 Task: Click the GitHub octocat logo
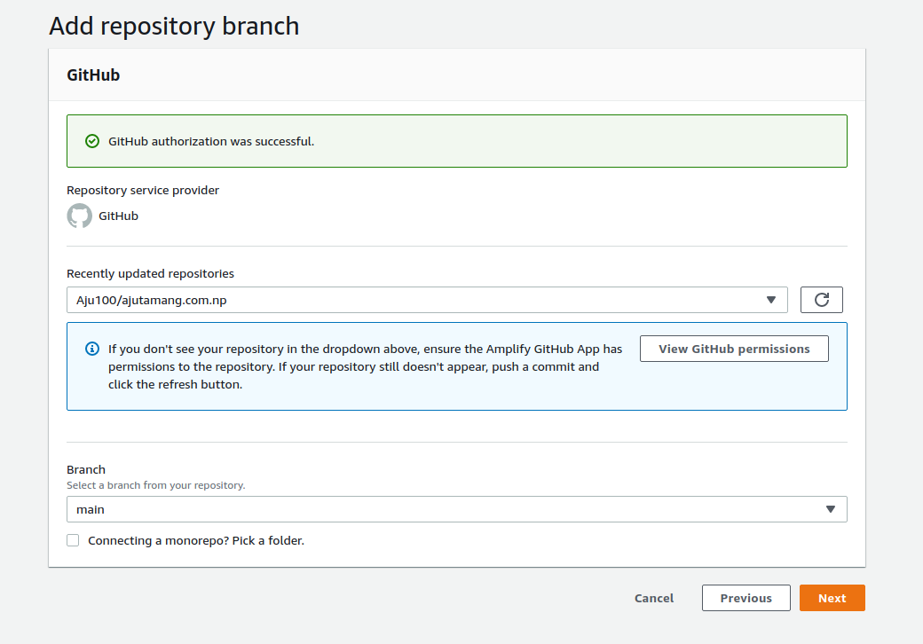click(x=80, y=216)
